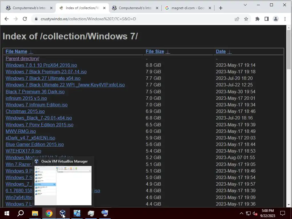Open Windows 7 8.1 10 ProX64 2016.iso

click(41, 65)
